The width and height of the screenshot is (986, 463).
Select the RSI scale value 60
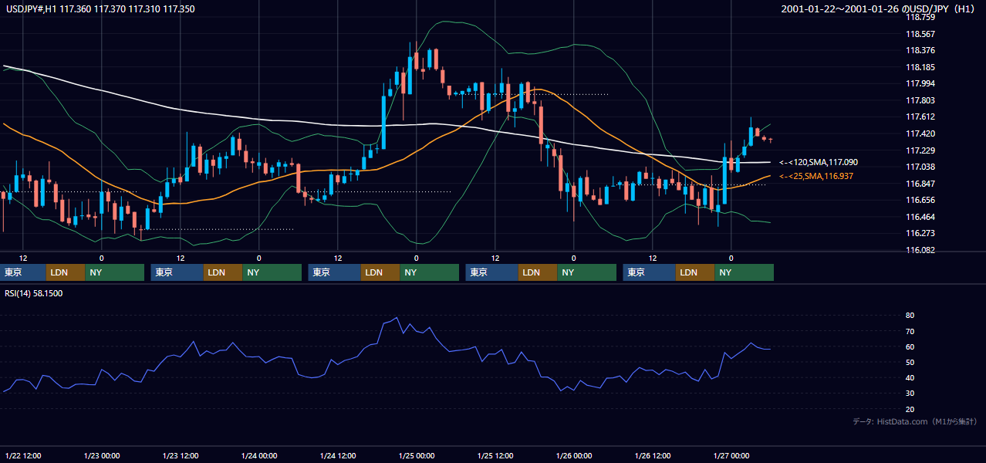click(910, 346)
